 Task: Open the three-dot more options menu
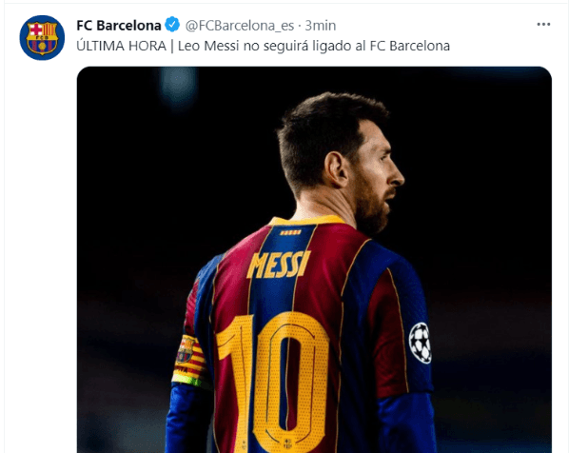coord(543,25)
